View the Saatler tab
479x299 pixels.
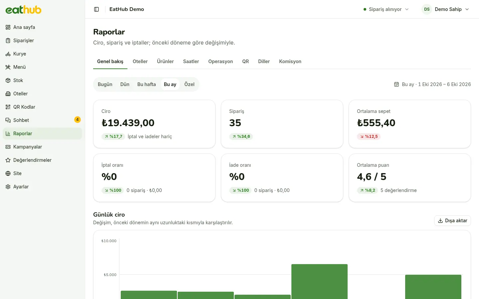click(191, 61)
